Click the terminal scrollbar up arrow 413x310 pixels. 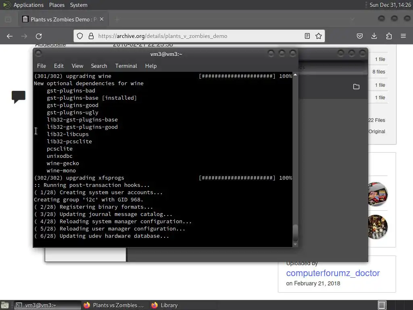point(295,75)
